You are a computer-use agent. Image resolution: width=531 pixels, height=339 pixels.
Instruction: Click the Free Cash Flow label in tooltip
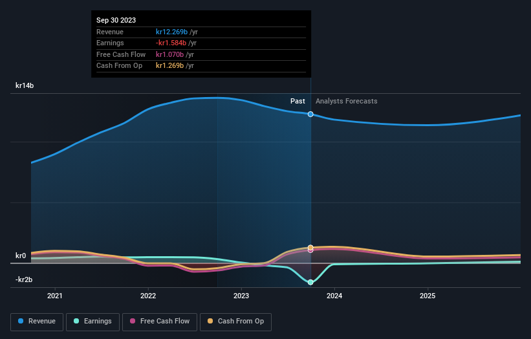[121, 54]
